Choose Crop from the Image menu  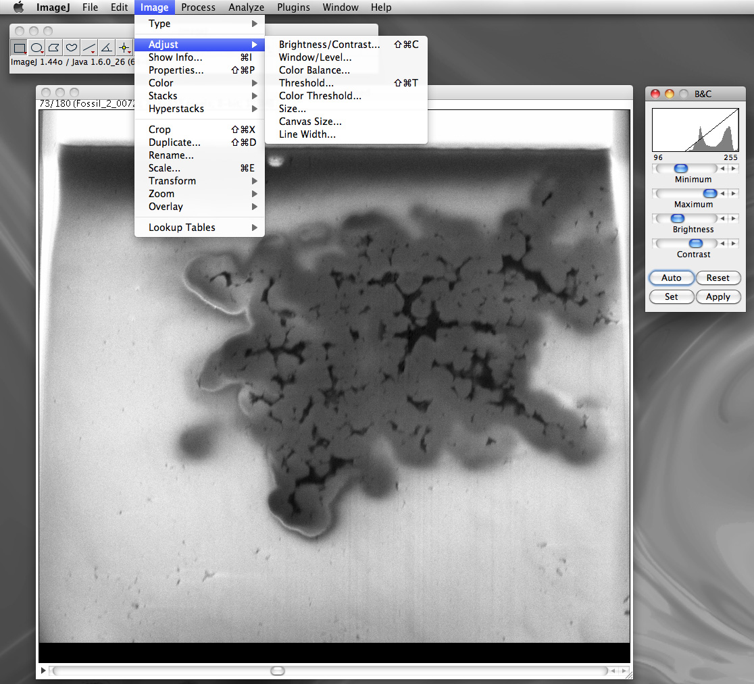[x=199, y=130]
